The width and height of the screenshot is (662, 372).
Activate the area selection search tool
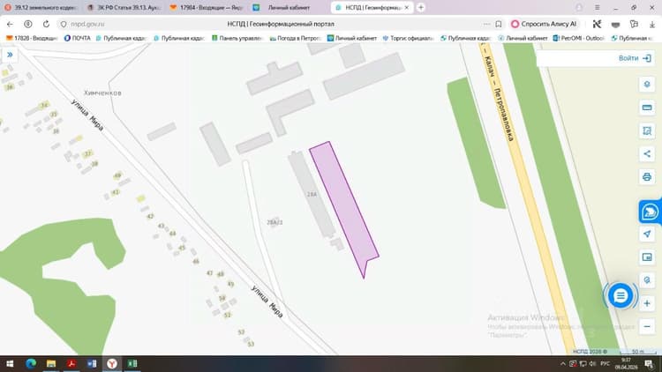(x=647, y=130)
